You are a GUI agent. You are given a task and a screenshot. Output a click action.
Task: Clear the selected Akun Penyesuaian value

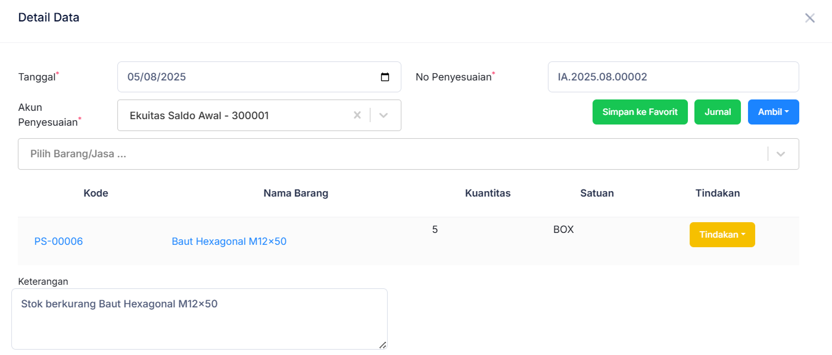[x=357, y=115]
